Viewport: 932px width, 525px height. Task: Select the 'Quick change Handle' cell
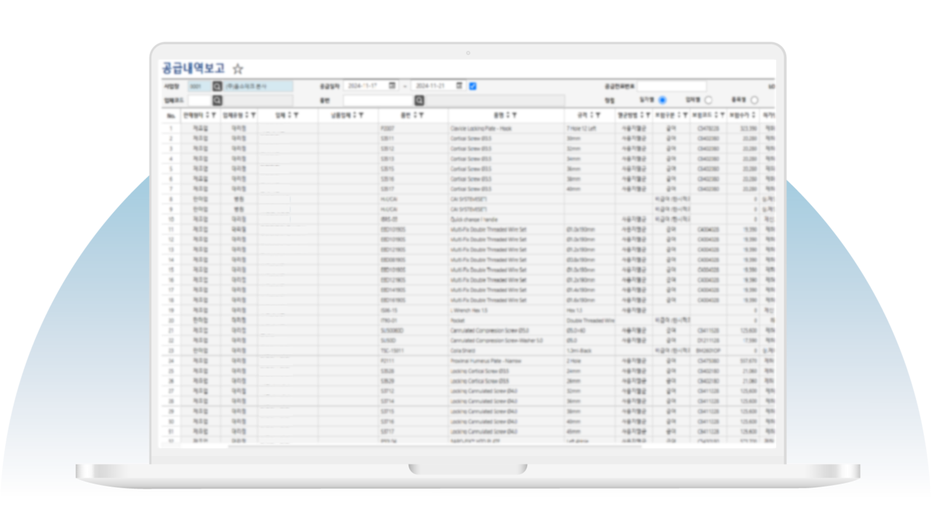[506, 218]
